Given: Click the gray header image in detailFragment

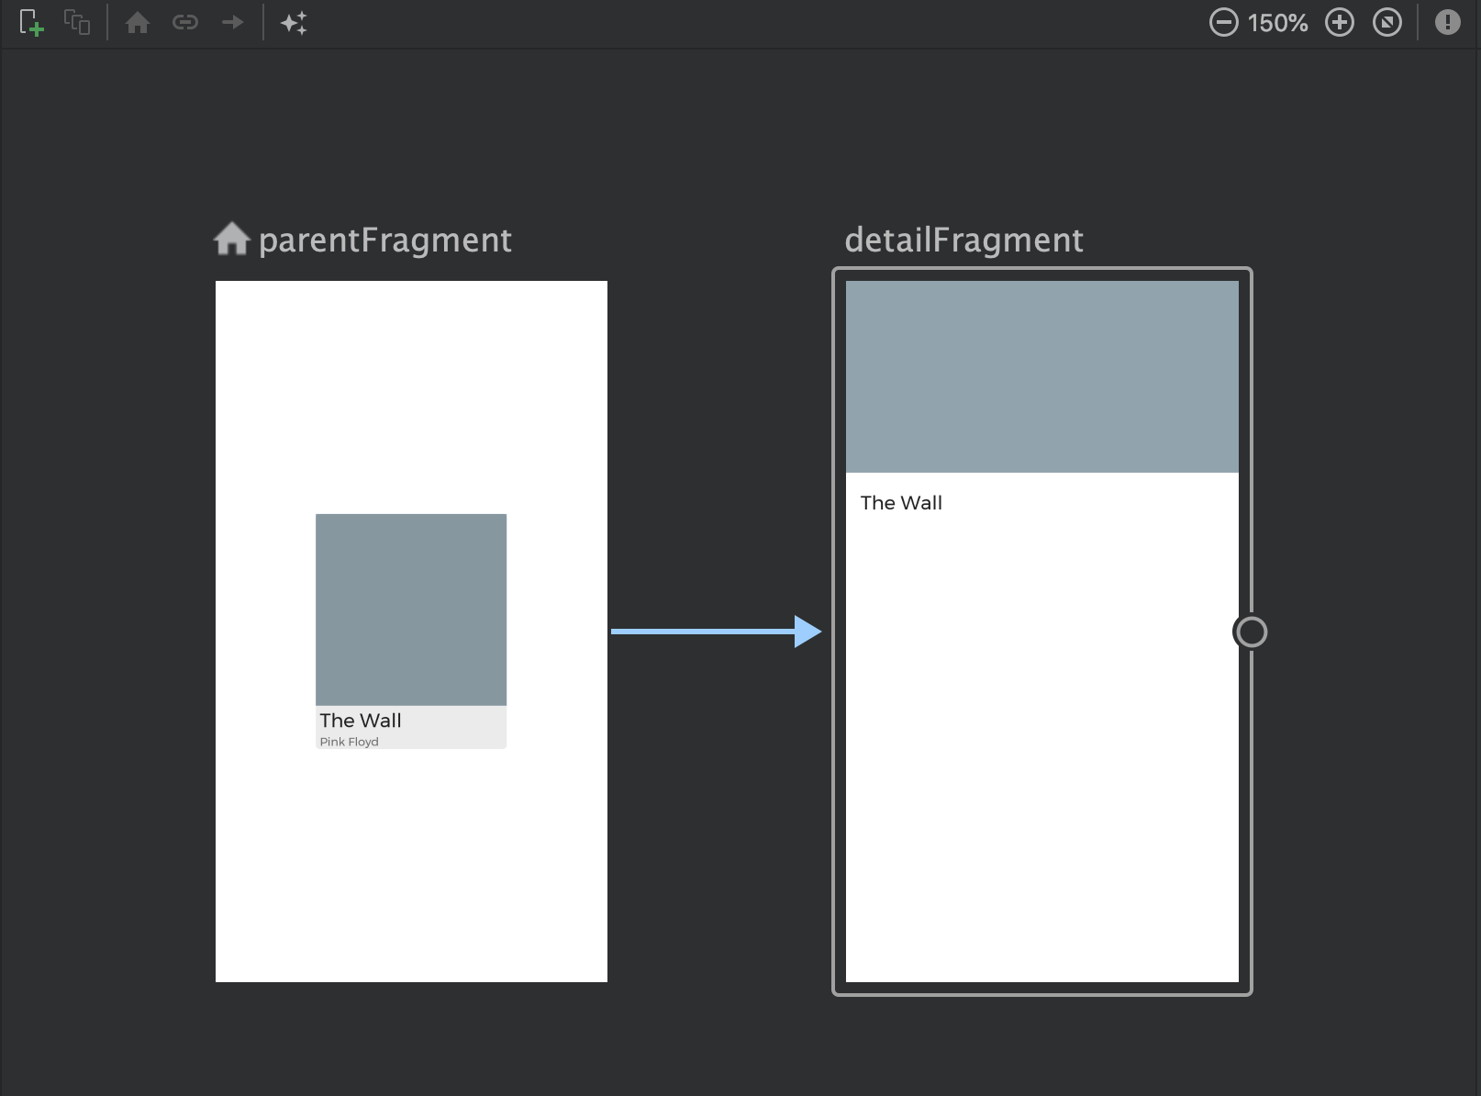Looking at the screenshot, I should tap(1041, 376).
